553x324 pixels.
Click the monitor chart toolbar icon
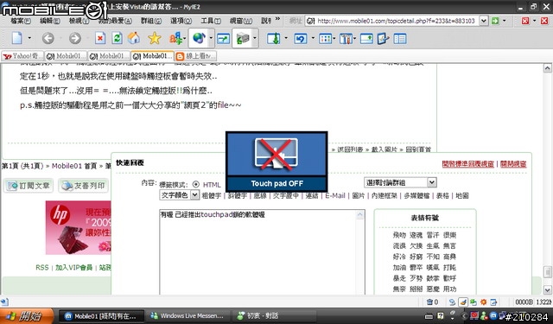223,38
